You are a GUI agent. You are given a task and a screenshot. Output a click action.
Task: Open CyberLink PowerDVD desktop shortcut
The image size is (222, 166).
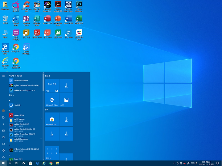click(x=47, y=6)
